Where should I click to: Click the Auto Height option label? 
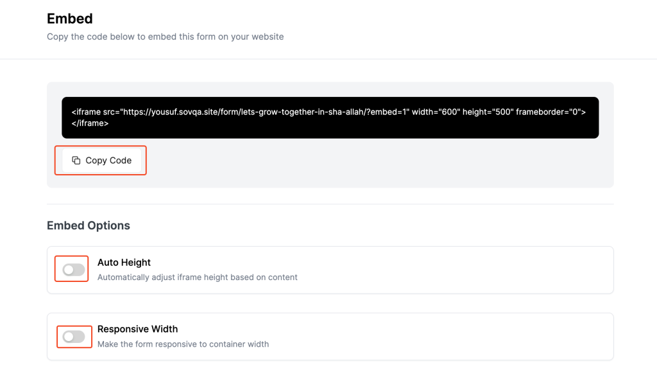[x=124, y=263]
